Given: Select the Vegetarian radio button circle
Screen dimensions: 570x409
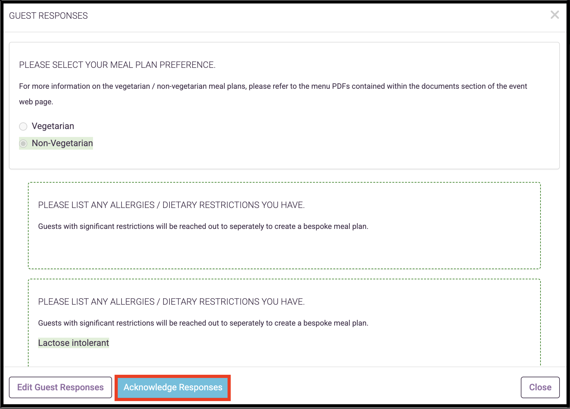Looking at the screenshot, I should [23, 127].
